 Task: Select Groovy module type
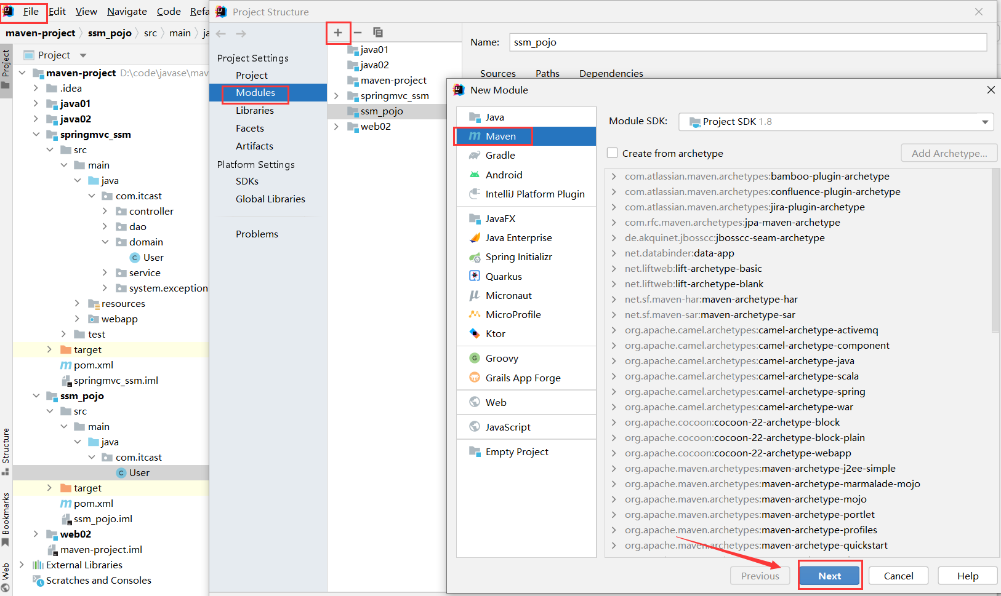click(x=526, y=358)
